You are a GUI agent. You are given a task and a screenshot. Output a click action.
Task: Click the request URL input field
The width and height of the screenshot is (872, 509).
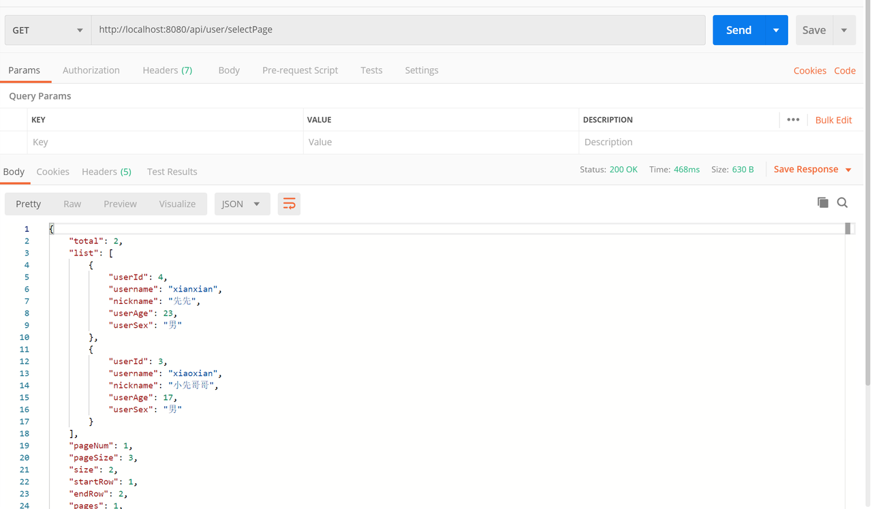[399, 30]
